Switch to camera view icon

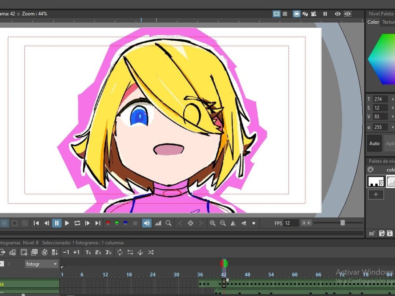pyautogui.click(x=314, y=14)
